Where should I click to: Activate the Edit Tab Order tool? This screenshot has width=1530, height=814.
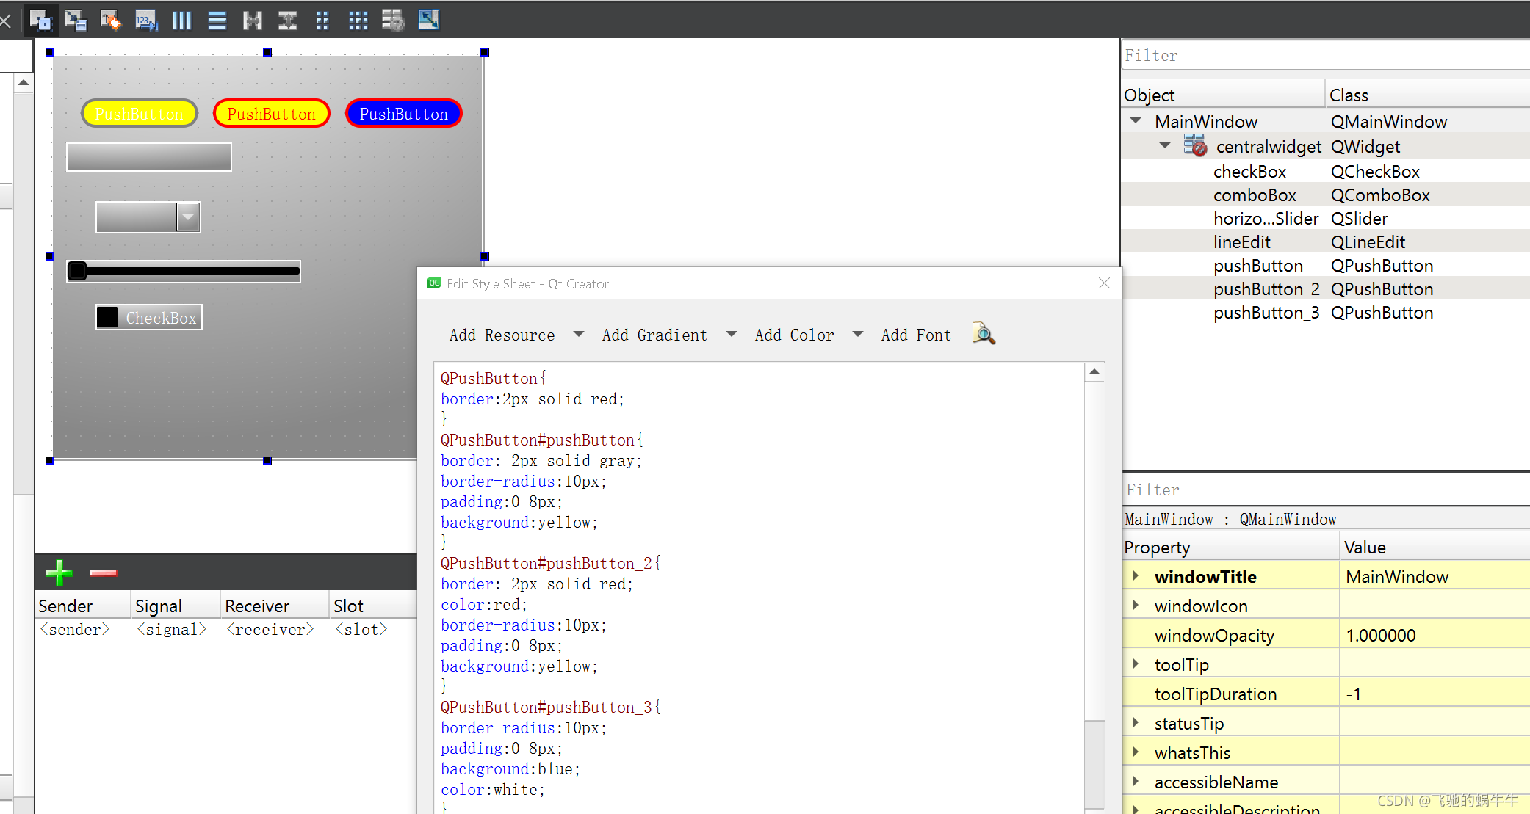[x=146, y=20]
